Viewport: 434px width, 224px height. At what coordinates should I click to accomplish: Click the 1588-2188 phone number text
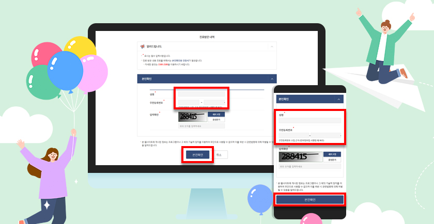[162, 65]
